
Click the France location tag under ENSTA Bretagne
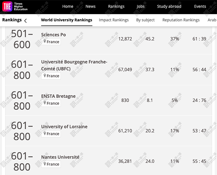tap(51, 103)
